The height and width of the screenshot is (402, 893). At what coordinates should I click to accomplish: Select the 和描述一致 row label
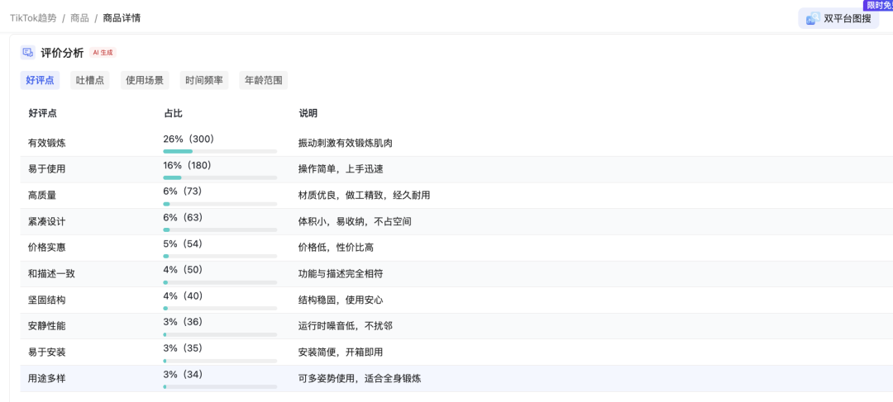pos(51,274)
